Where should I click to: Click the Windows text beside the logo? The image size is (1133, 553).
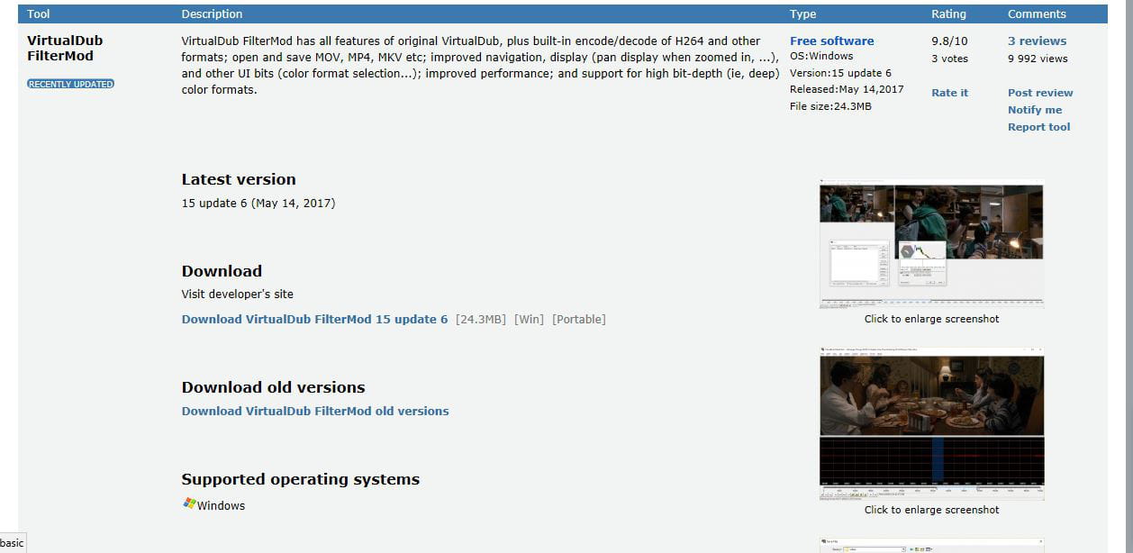click(x=222, y=505)
